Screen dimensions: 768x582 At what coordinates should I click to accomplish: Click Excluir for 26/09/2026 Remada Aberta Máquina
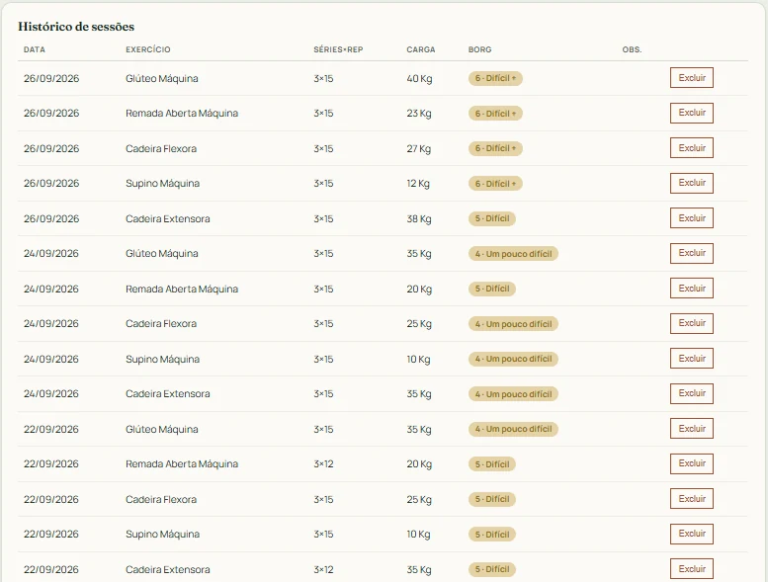(x=692, y=113)
